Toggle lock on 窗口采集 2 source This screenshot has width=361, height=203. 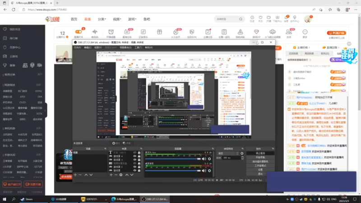[139, 167]
